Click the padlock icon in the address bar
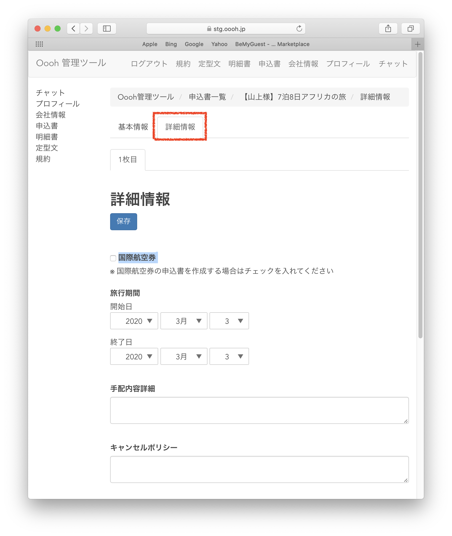 209,29
